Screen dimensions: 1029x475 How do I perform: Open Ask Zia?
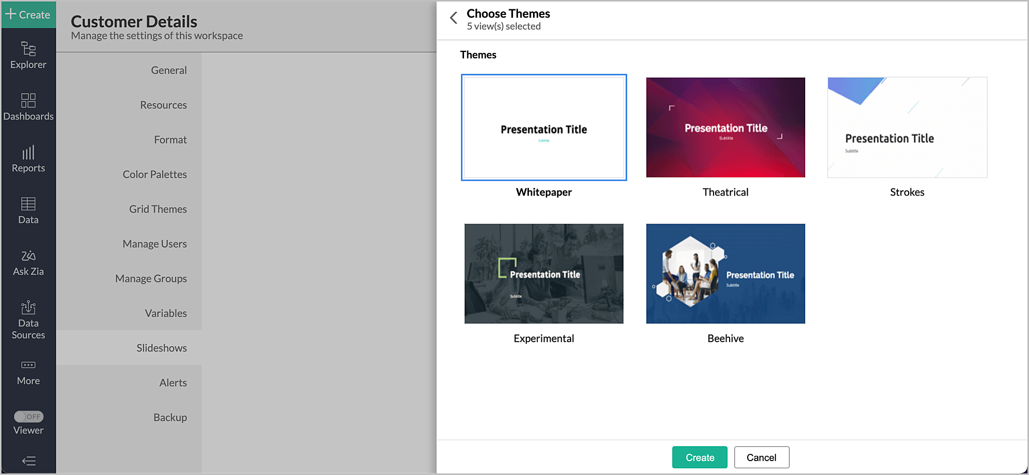tap(28, 261)
